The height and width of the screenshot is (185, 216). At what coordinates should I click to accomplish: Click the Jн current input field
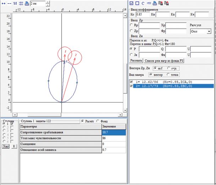[150, 55]
